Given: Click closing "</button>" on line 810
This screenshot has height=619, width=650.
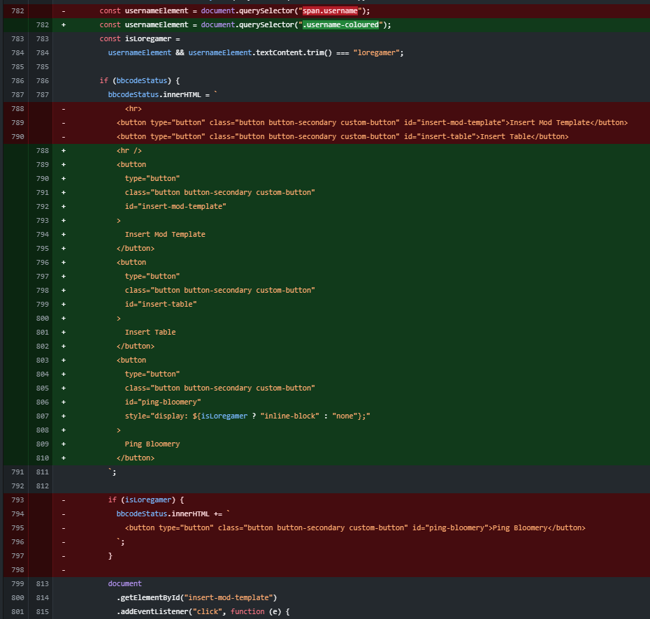Looking at the screenshot, I should click(136, 458).
